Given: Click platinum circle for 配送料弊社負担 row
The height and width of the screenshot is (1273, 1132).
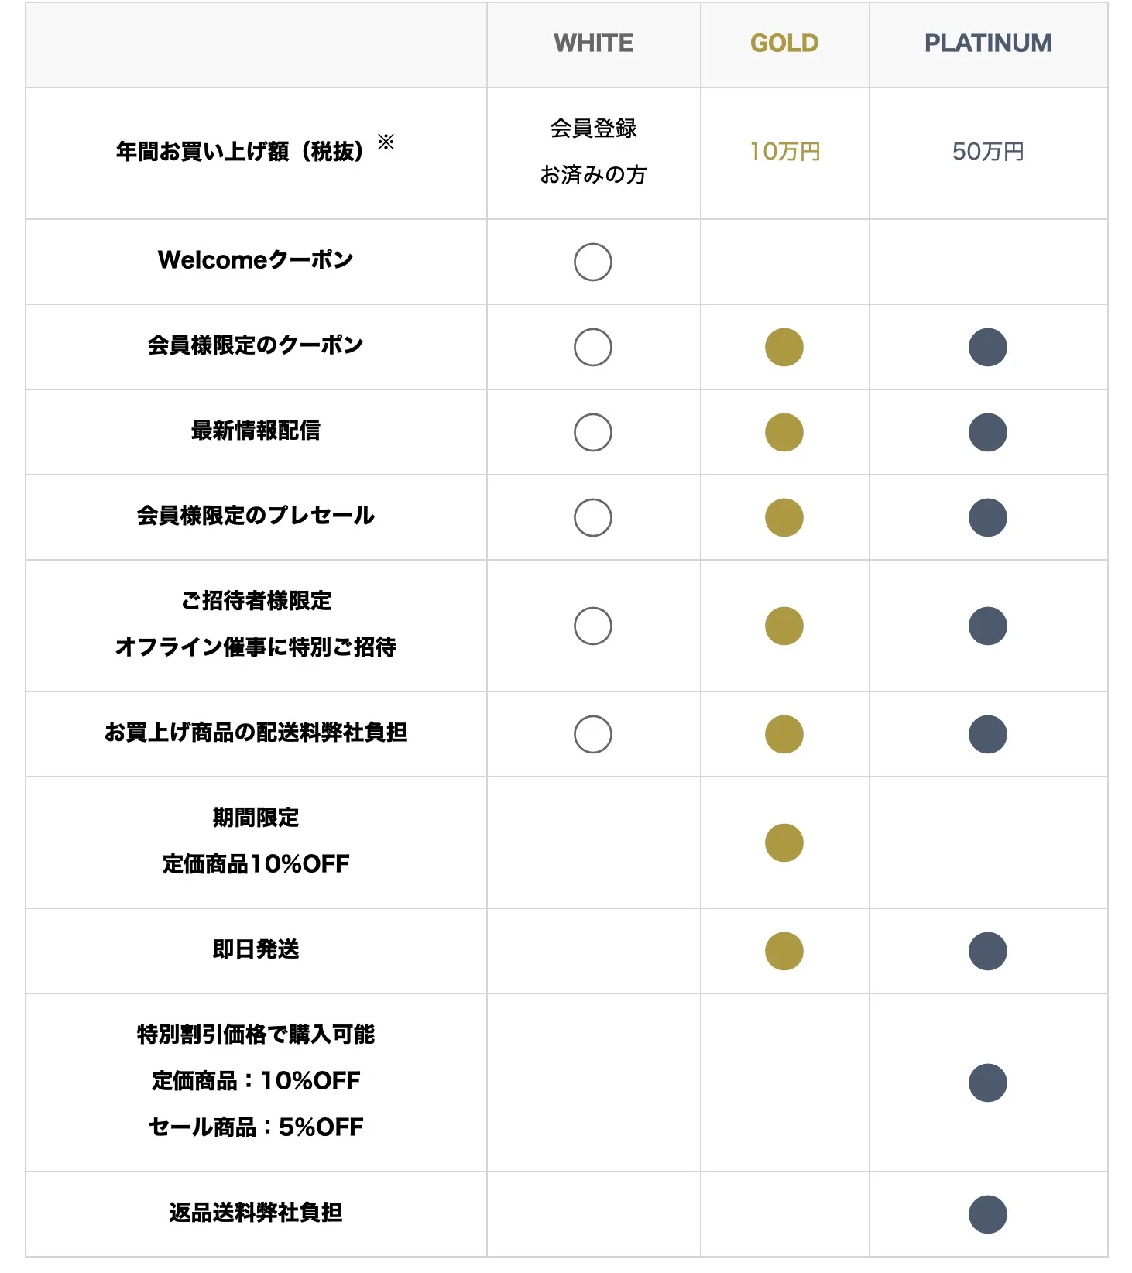Looking at the screenshot, I should tap(988, 734).
